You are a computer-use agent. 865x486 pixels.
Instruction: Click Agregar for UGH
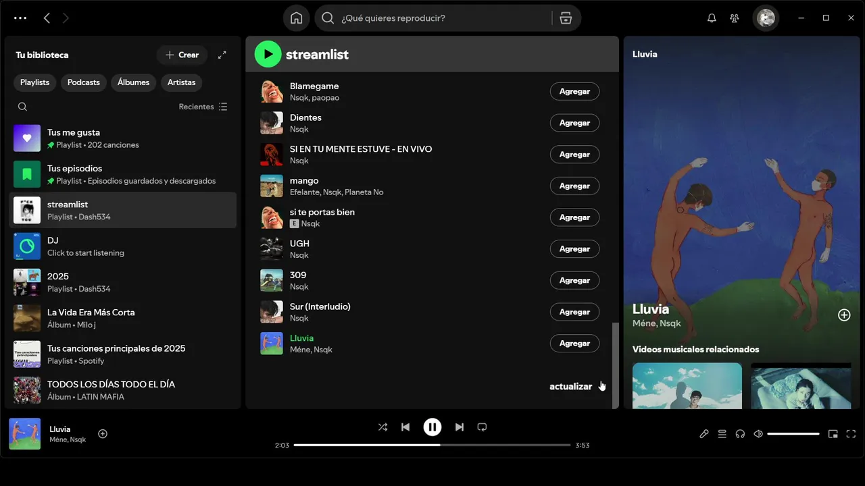574,249
